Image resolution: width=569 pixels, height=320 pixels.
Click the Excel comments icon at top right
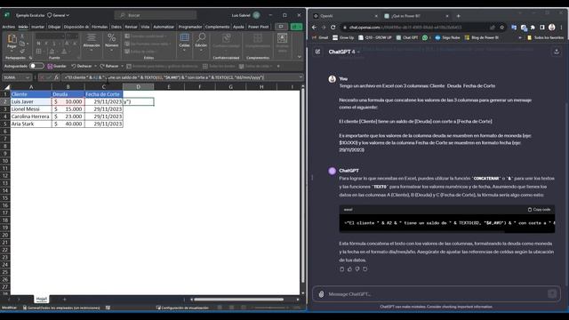pyautogui.click(x=281, y=27)
